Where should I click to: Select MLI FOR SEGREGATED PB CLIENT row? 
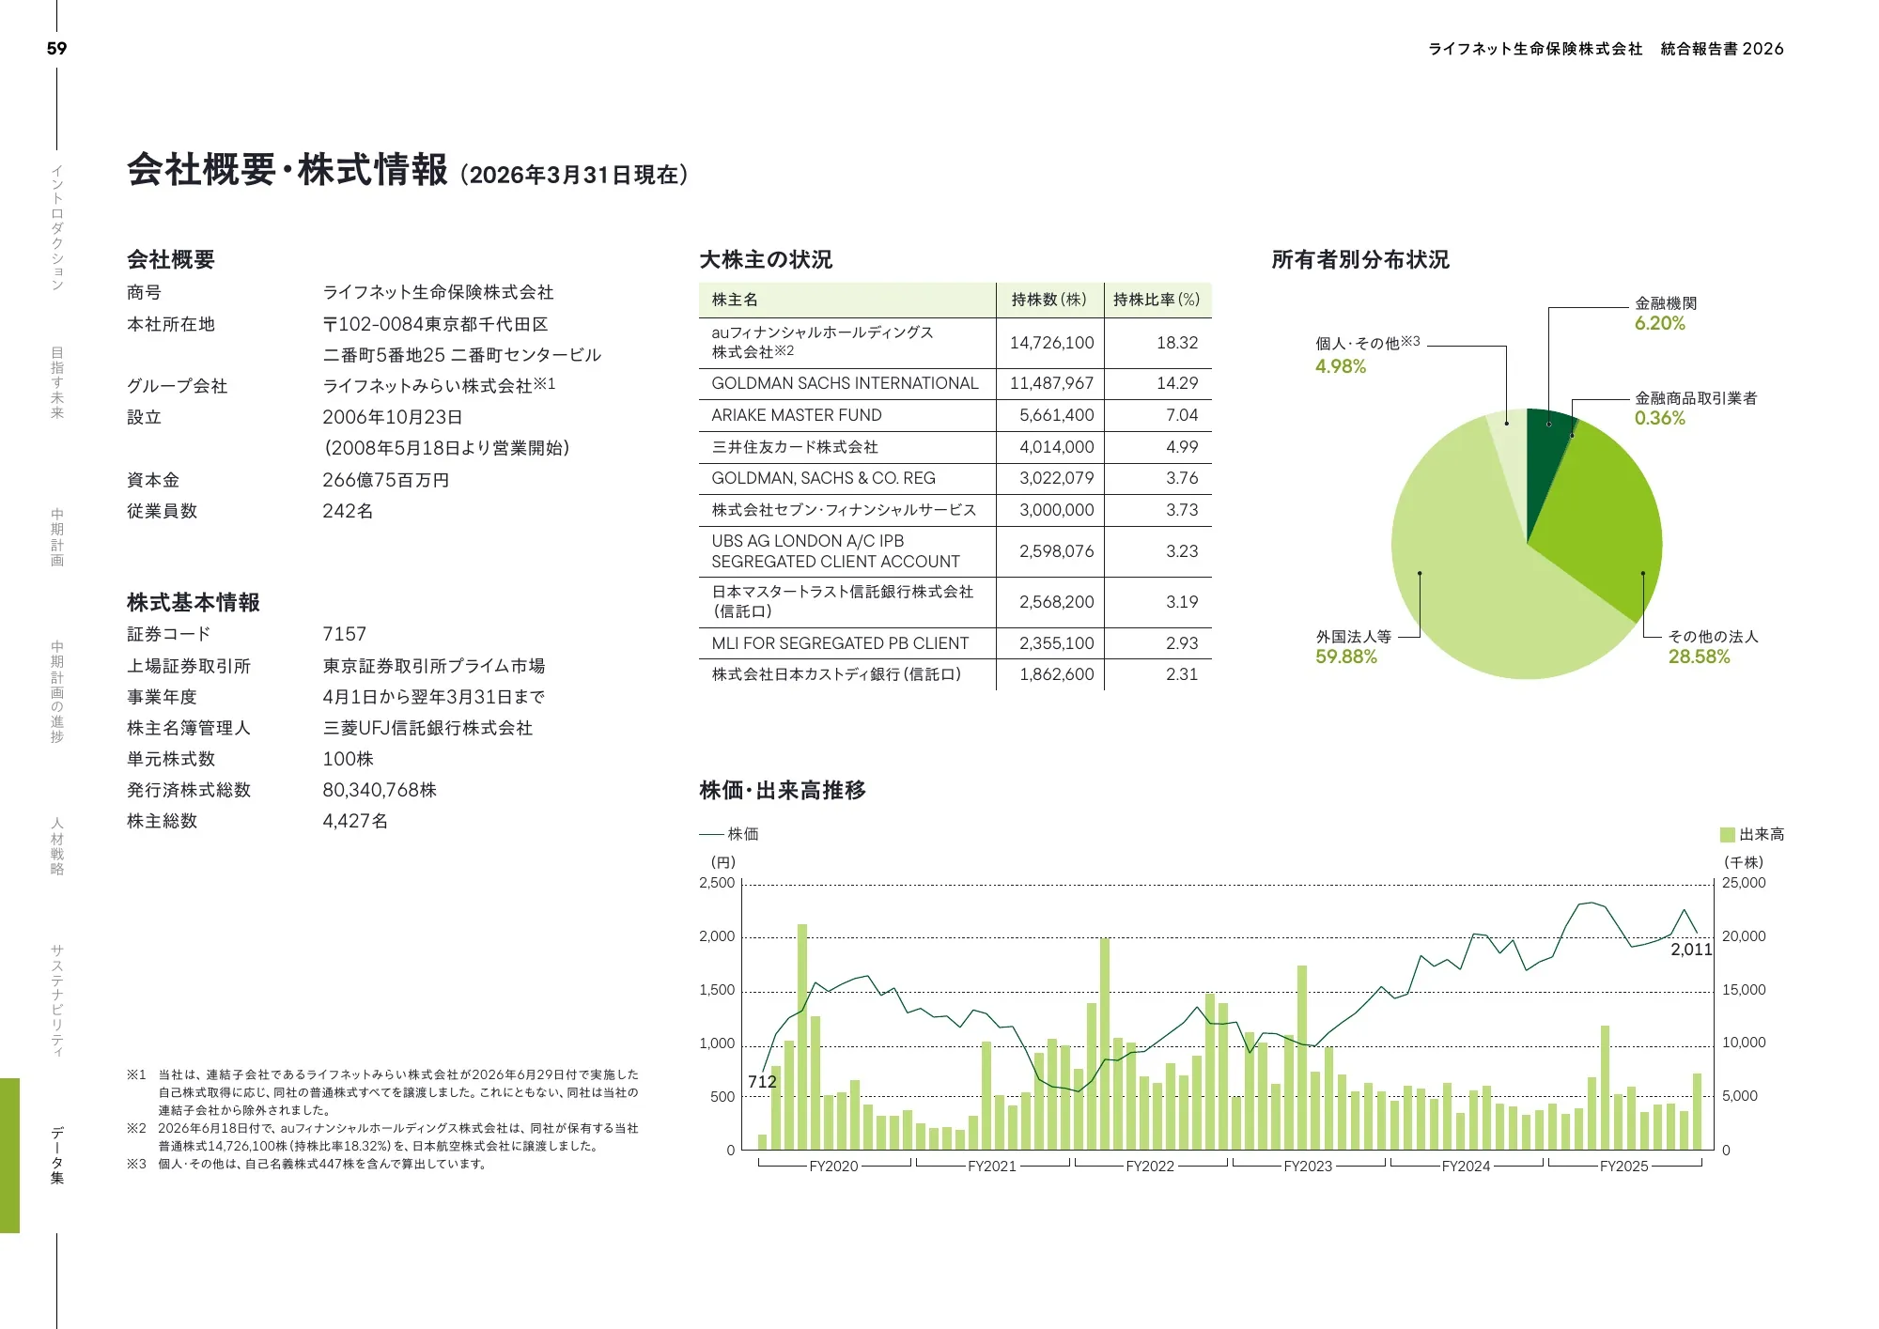click(955, 643)
